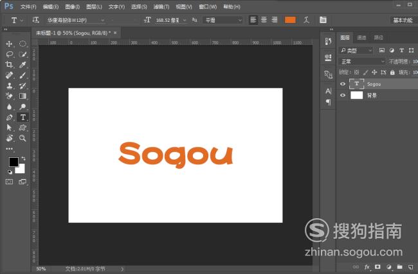Open the 基本功能 workspace dropdown
The height and width of the screenshot is (274, 418).
(403, 21)
